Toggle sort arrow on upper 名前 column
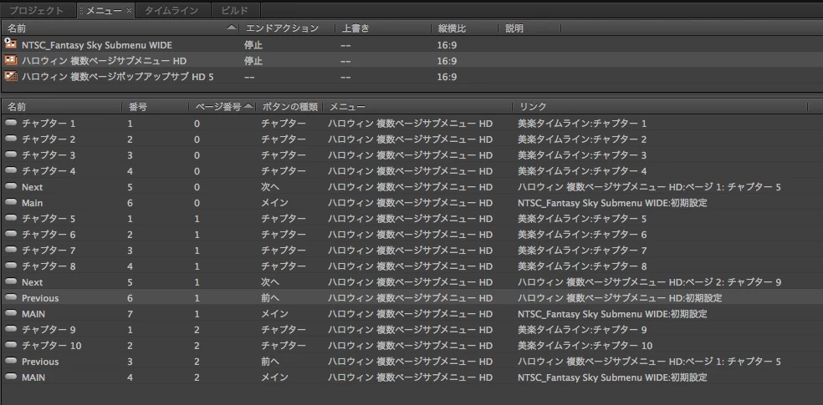Screen dimensions: 823x405 pos(232,28)
